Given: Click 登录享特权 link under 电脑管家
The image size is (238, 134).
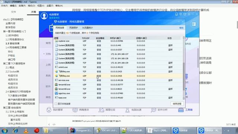Looking at the screenshot, I should coord(54,18).
